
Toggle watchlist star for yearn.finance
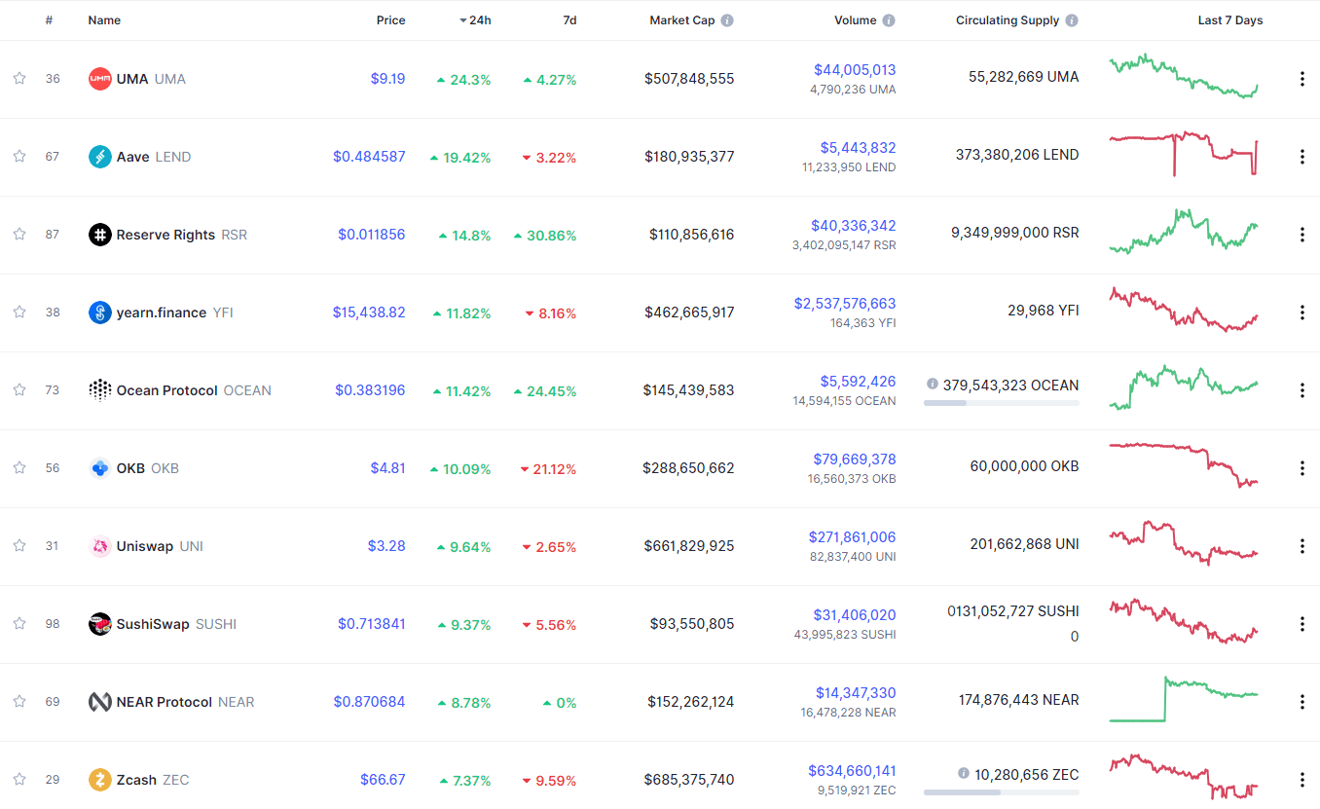(19, 313)
